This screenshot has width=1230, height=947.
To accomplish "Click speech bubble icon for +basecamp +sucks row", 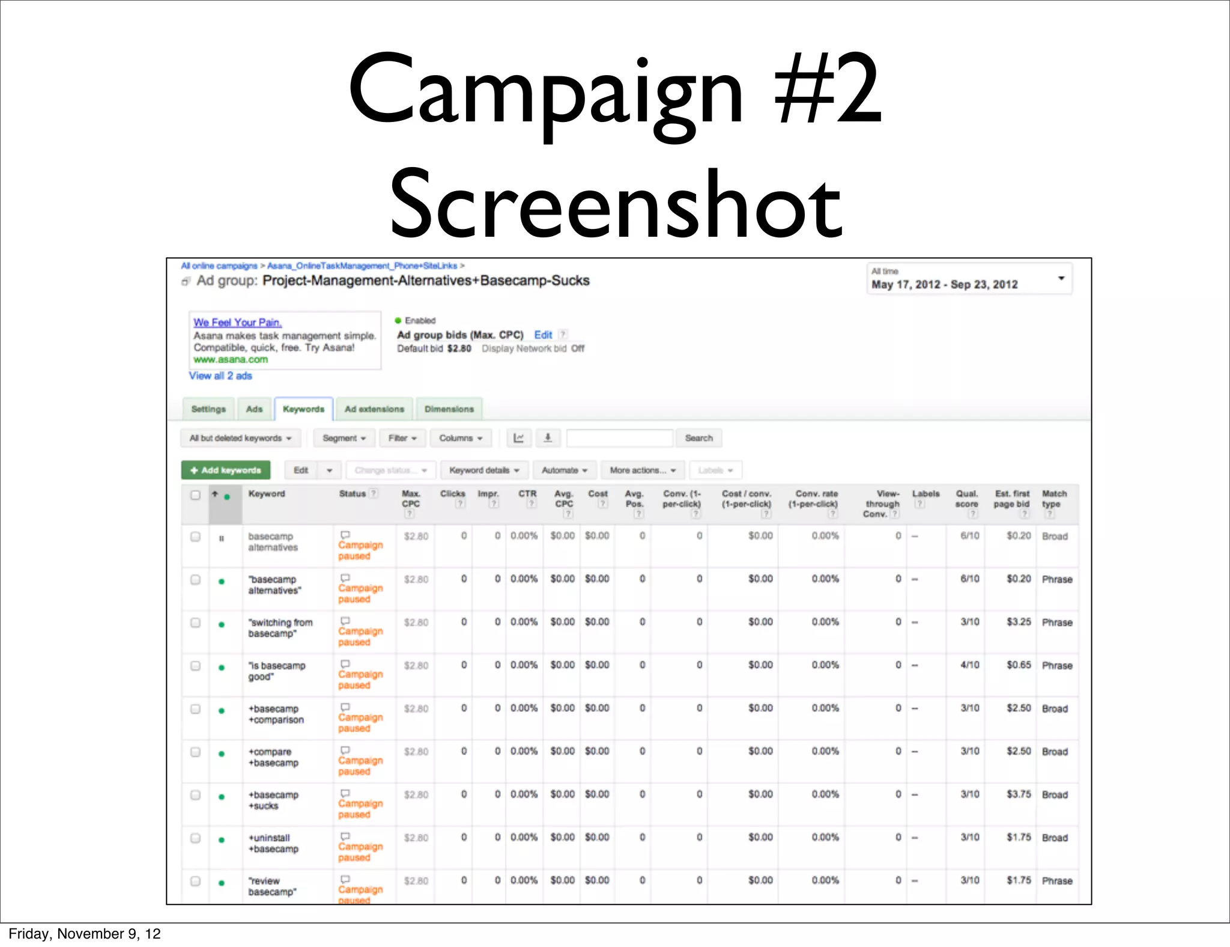I will [345, 793].
